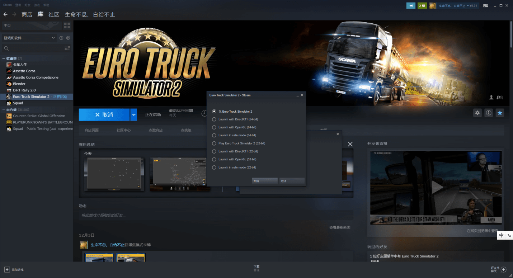Open first screenshot thumbnail under 今天

tap(114, 174)
